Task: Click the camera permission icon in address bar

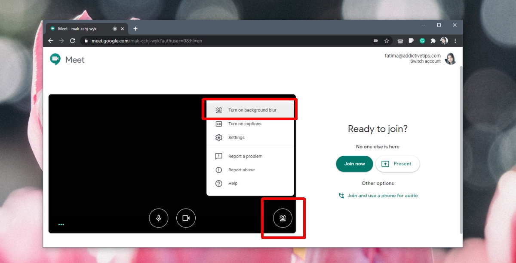Action: (x=375, y=41)
